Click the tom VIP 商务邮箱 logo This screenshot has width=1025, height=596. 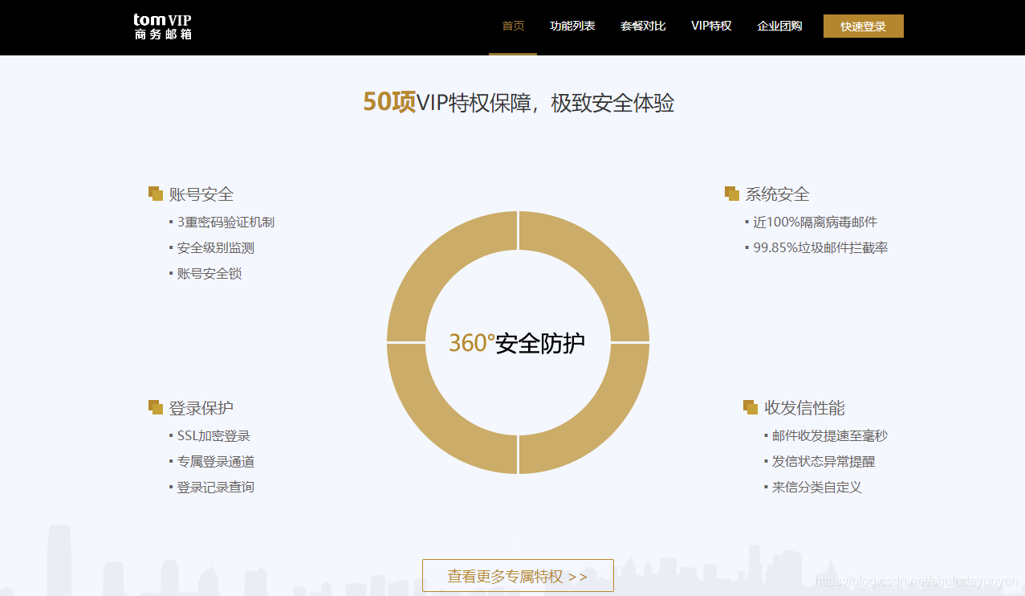(x=163, y=27)
